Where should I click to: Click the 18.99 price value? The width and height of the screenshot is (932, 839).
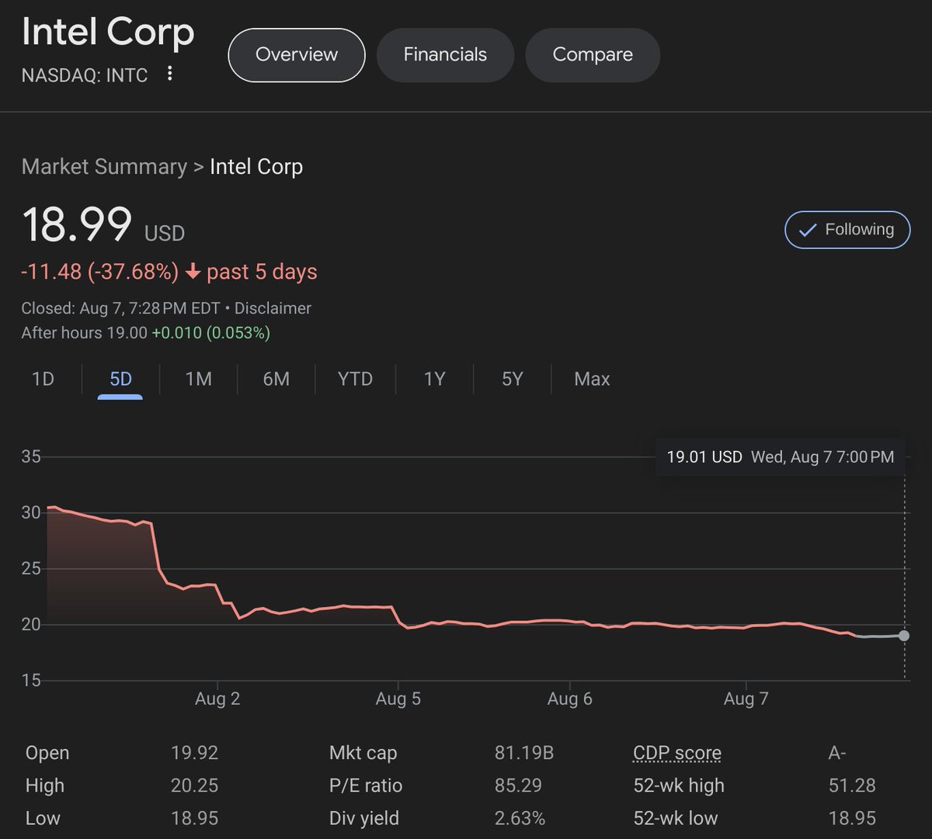click(x=77, y=225)
